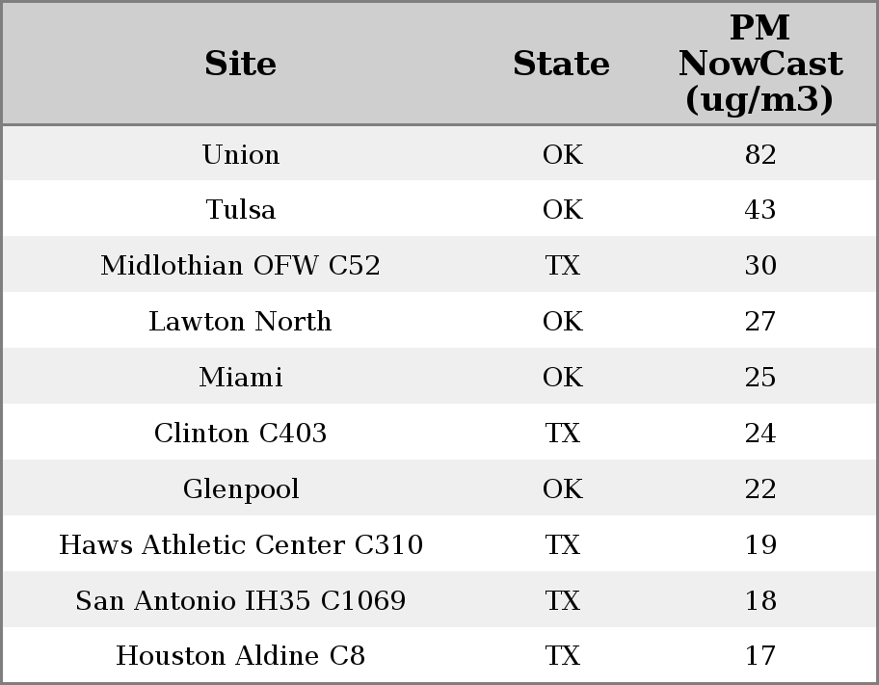Click Midlothian OFW C52 site name
Viewport: 879px width, 685px height.
[x=241, y=265]
